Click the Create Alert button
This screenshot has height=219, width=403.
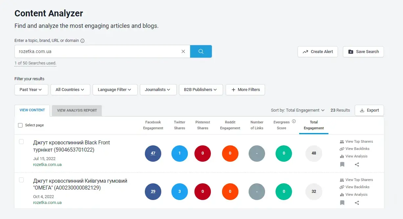318,52
